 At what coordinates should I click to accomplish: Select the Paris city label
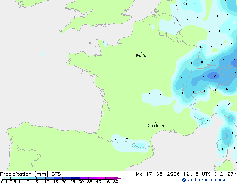click(141, 55)
